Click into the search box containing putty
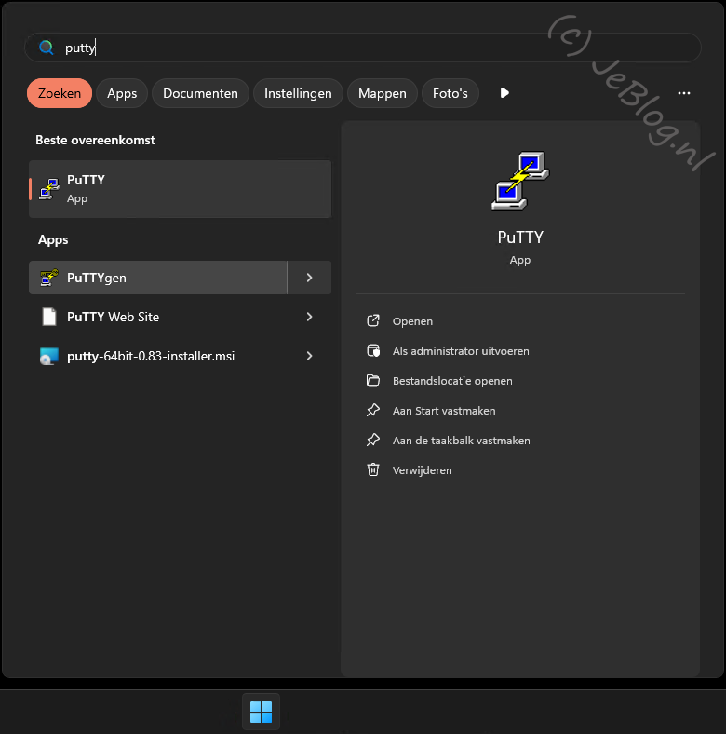726x734 pixels. coord(372,48)
